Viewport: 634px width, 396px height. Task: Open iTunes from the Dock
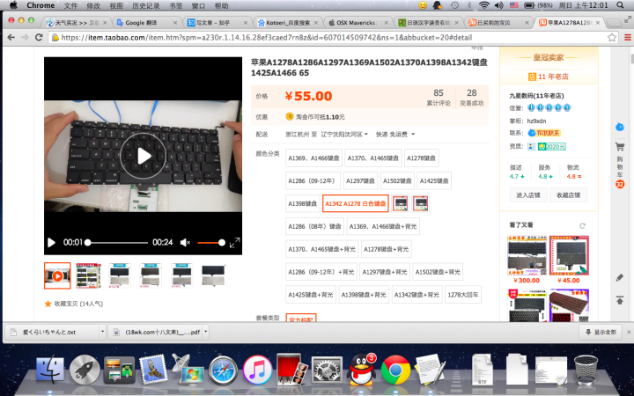pos(257,370)
